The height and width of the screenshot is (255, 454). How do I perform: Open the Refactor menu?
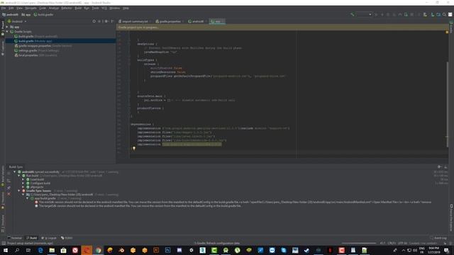[67, 8]
